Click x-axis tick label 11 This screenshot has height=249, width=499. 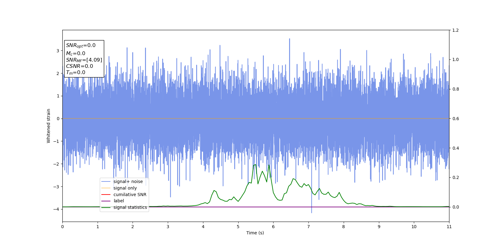[x=449, y=227]
